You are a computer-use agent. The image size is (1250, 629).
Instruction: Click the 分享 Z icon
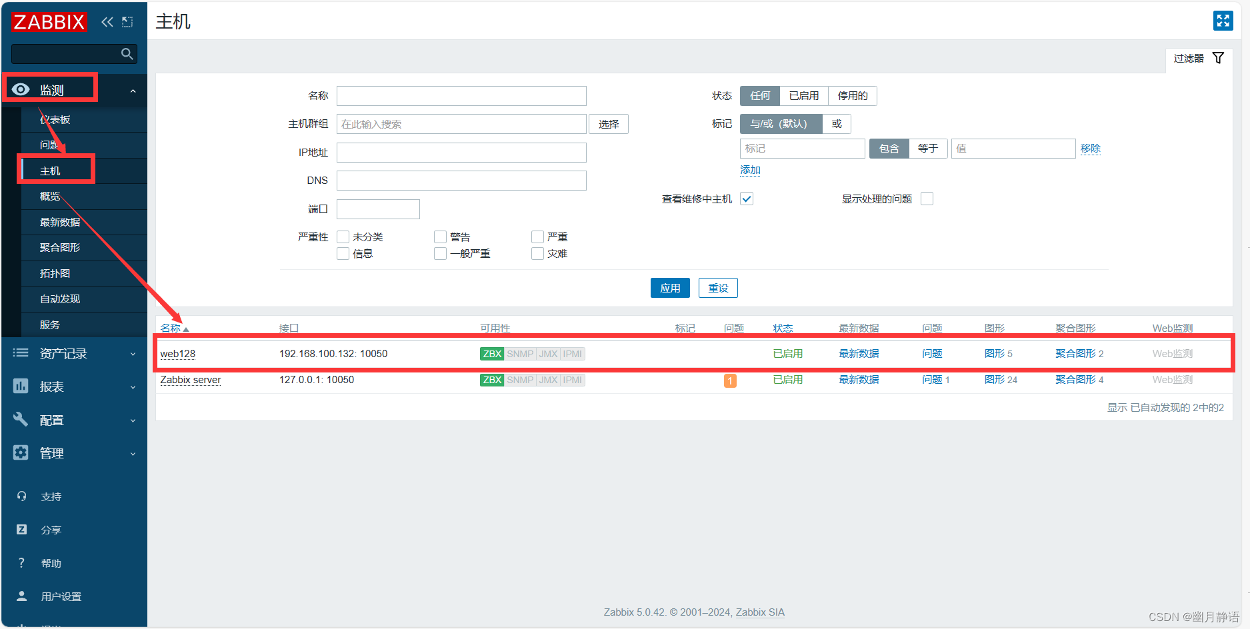21,530
